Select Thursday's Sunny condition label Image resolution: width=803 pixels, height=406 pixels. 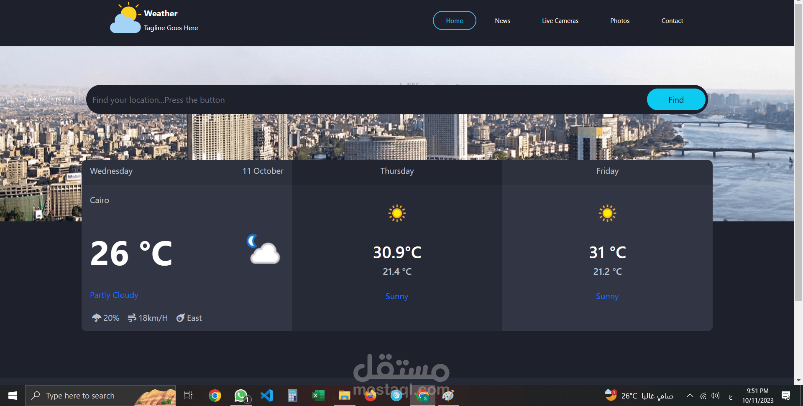coord(397,296)
